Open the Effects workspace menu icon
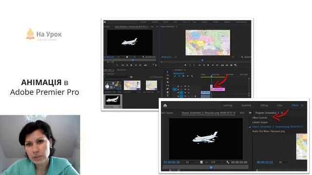 302,105
